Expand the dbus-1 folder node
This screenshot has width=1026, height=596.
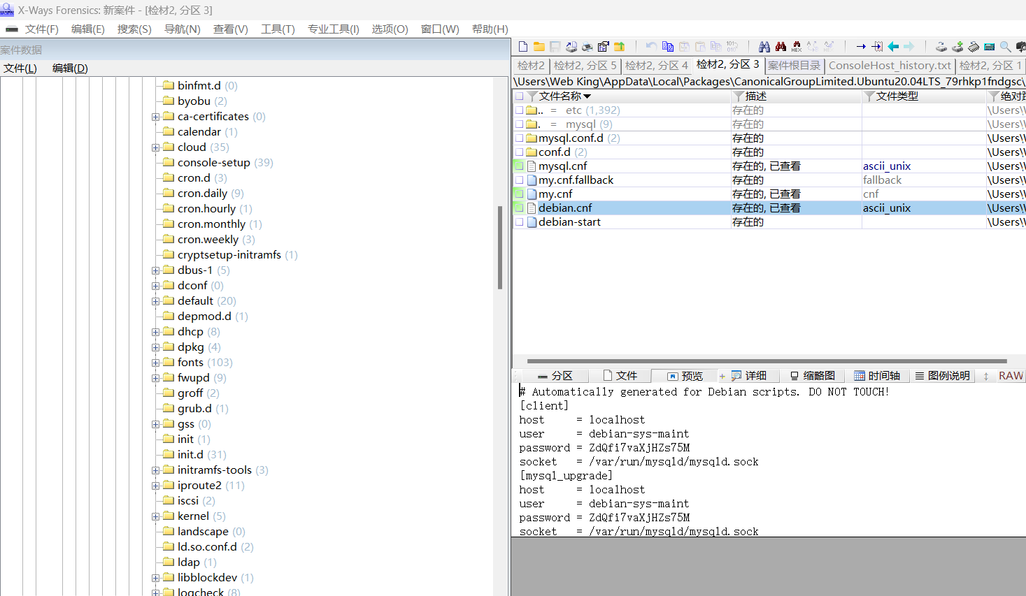point(156,270)
